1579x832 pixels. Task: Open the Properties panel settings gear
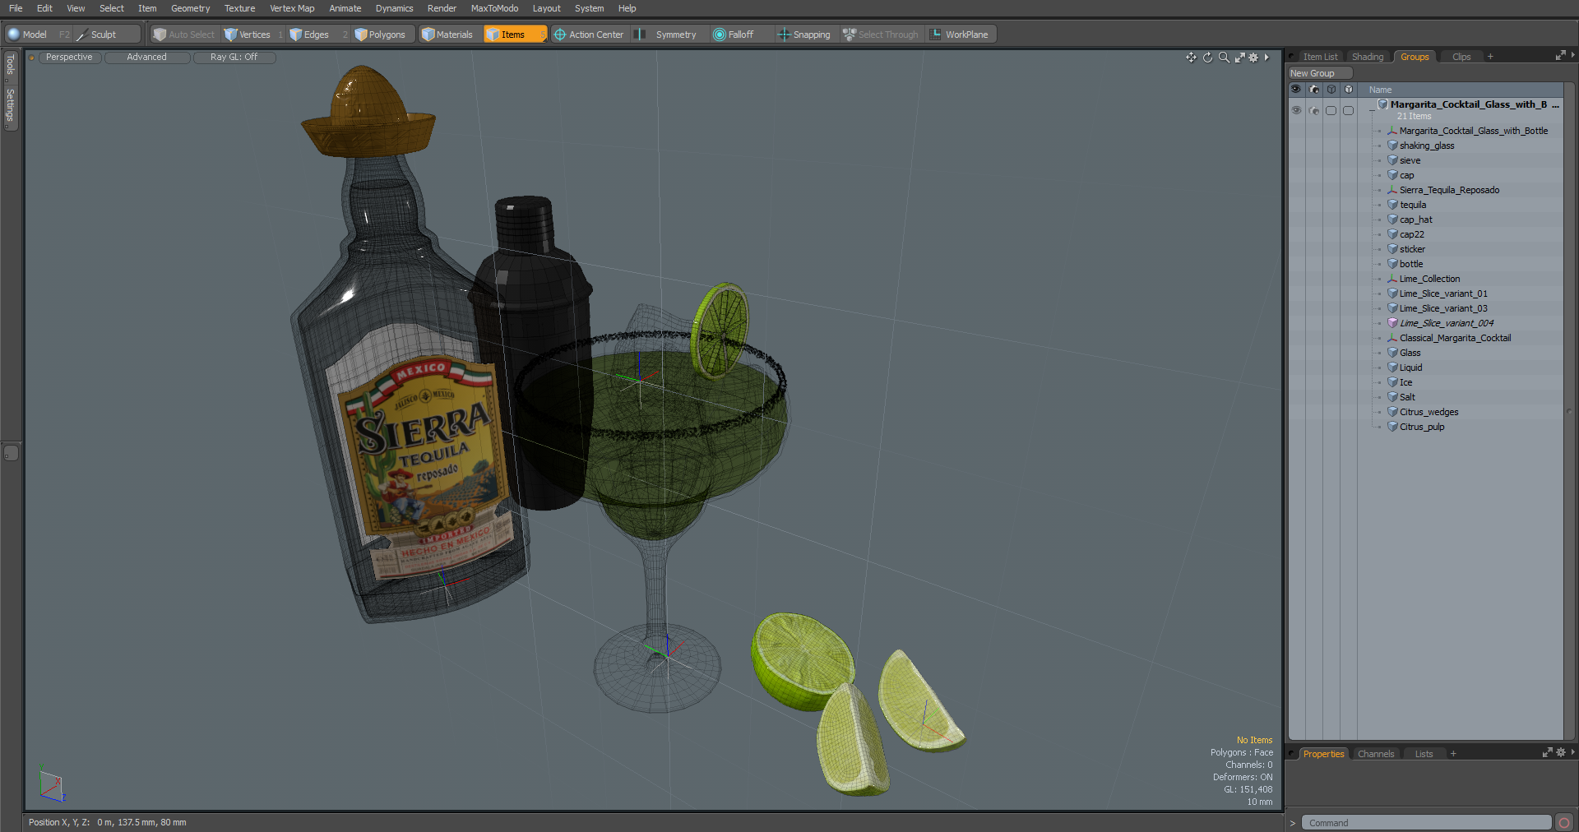click(1561, 752)
